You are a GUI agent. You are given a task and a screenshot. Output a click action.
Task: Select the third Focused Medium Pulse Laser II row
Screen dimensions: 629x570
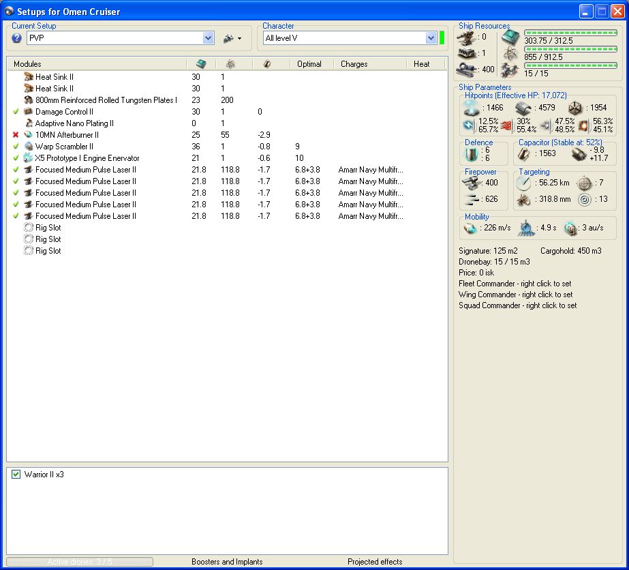pos(227,193)
